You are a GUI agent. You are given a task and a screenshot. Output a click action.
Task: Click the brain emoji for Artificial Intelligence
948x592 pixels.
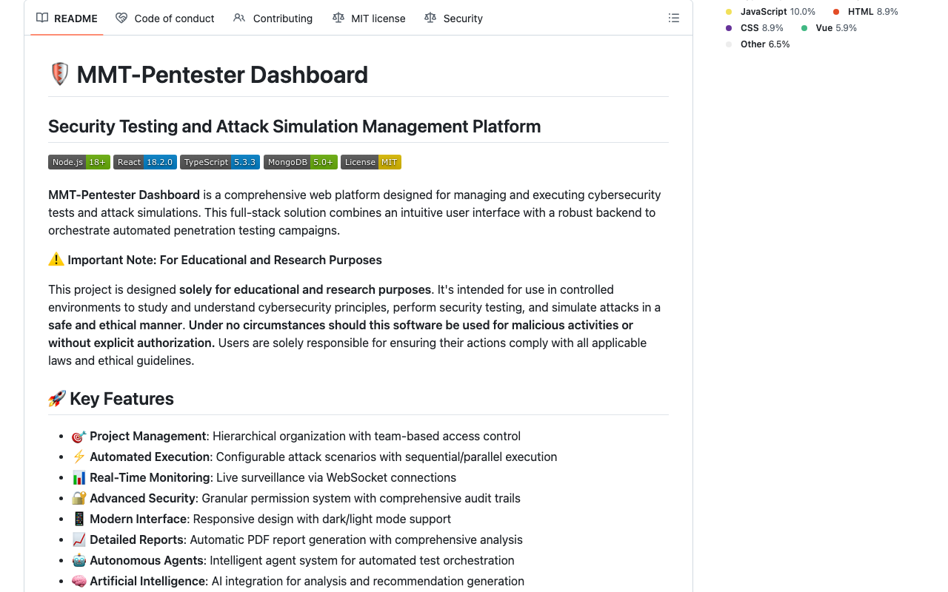pos(79,582)
